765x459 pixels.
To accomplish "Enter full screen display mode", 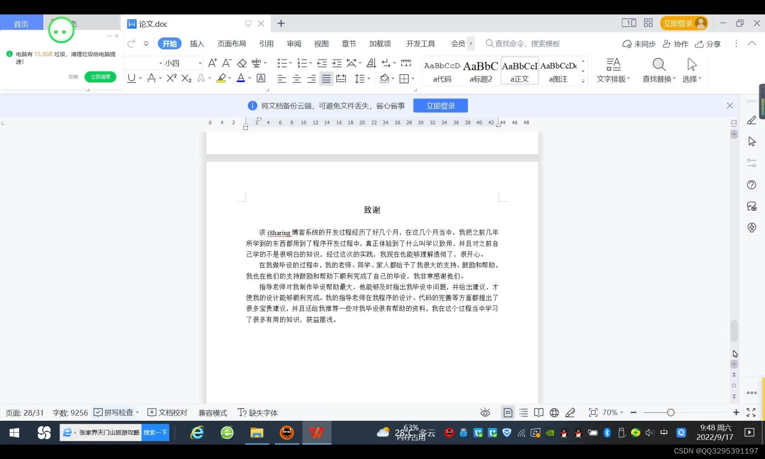I will tap(751, 412).
